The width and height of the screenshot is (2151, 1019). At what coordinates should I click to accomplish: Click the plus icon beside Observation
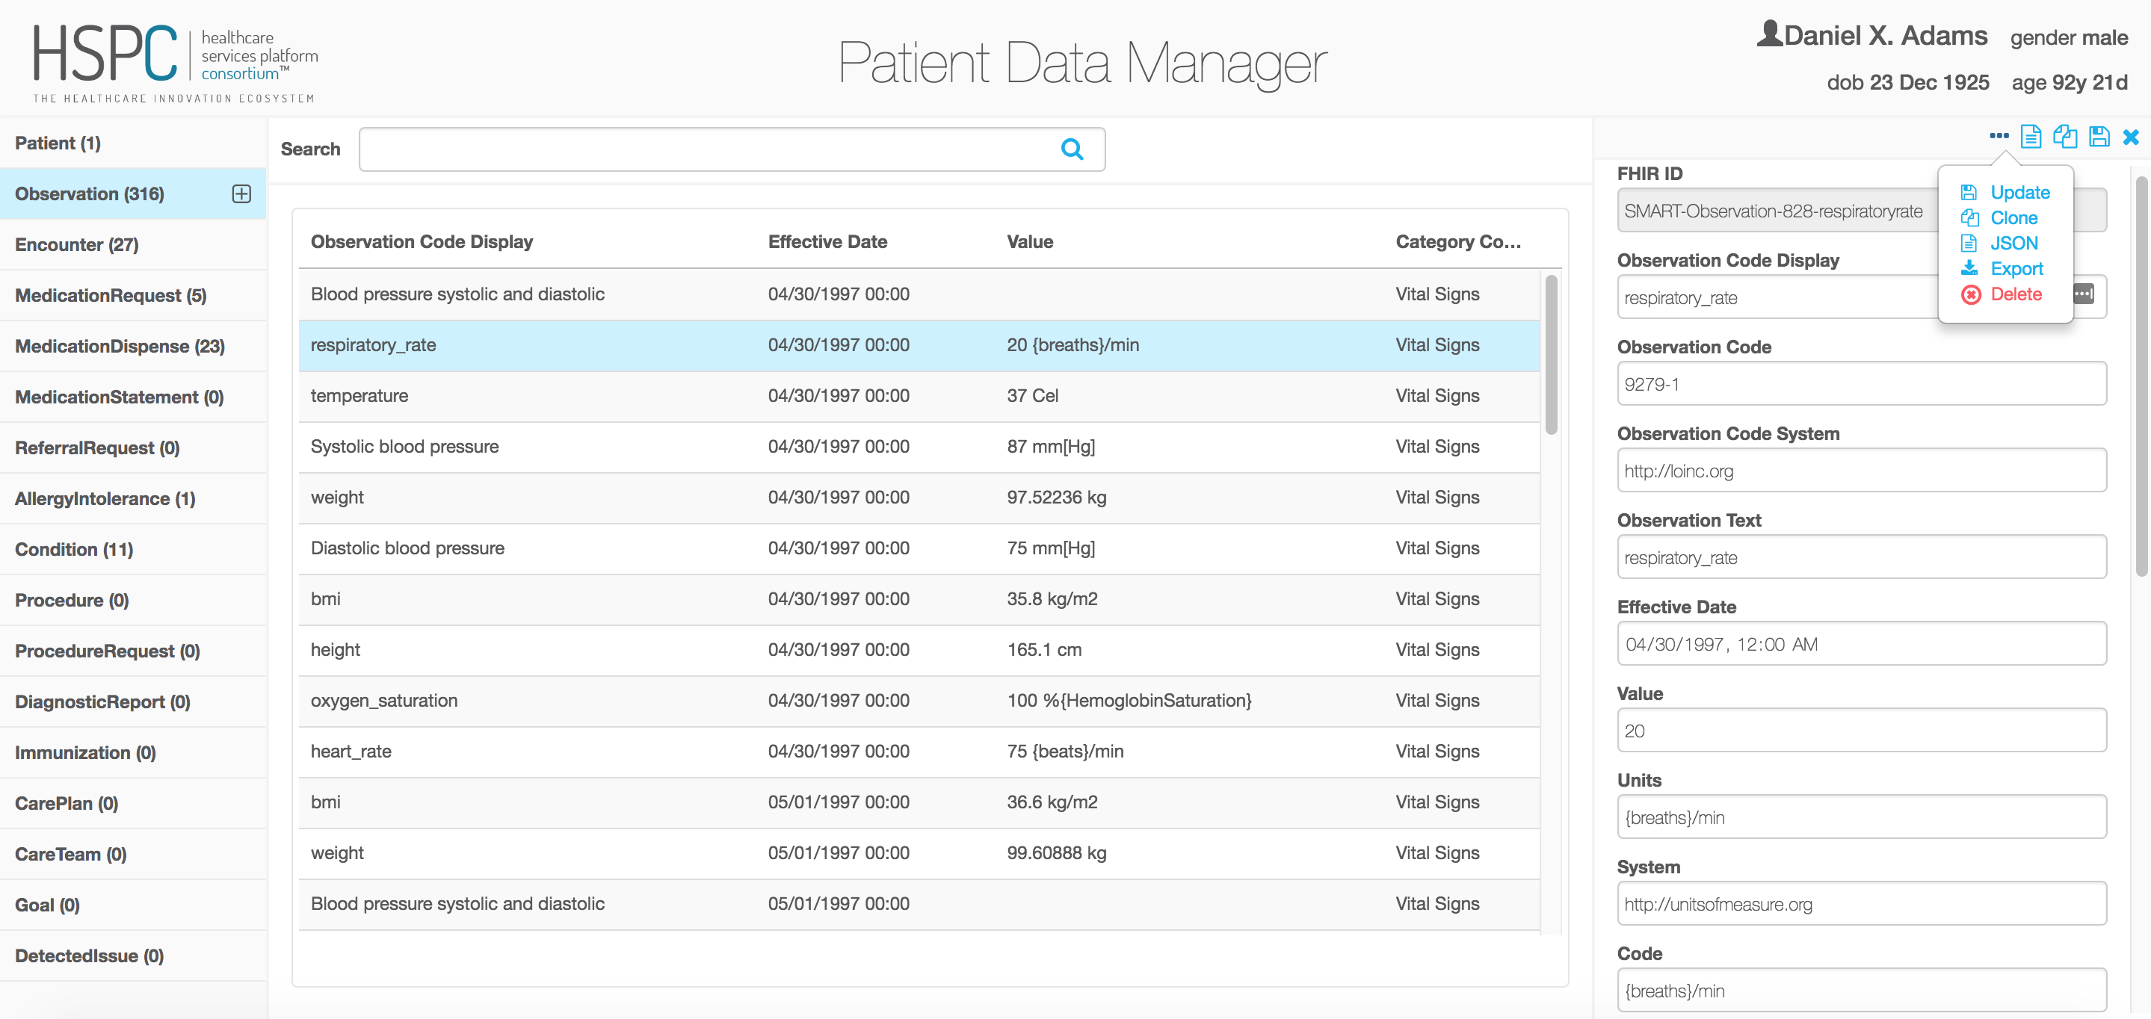point(241,193)
